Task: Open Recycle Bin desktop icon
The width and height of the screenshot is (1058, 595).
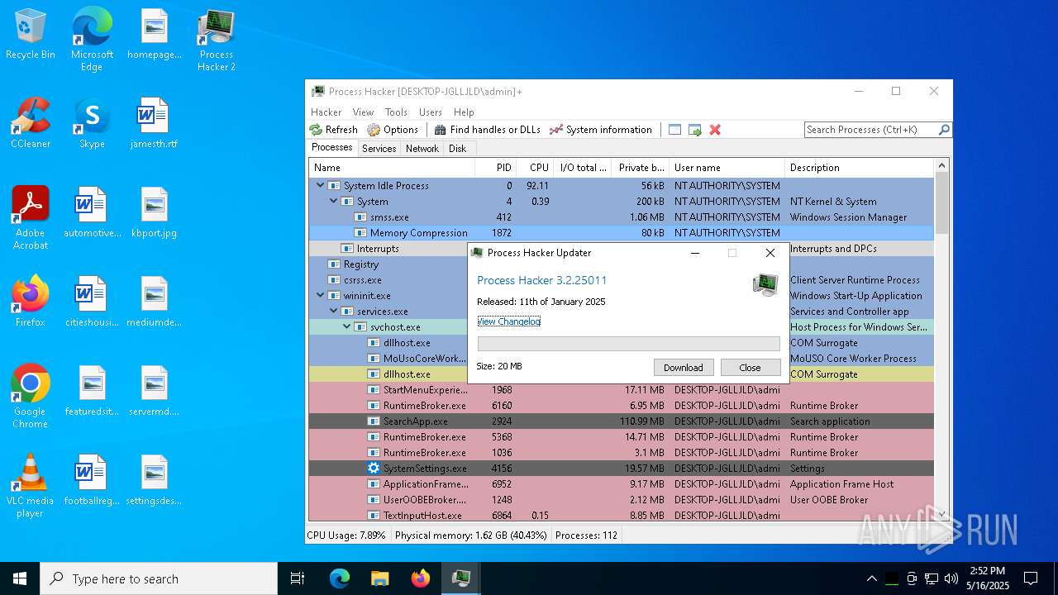Action: 31,35
